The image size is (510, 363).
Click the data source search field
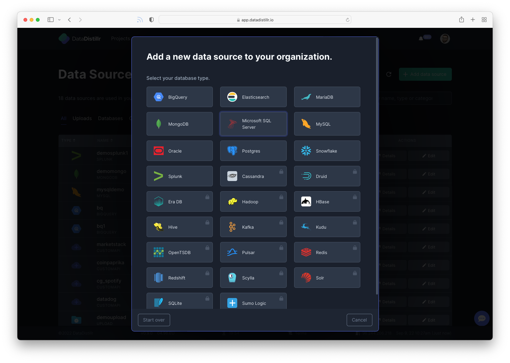(x=415, y=98)
